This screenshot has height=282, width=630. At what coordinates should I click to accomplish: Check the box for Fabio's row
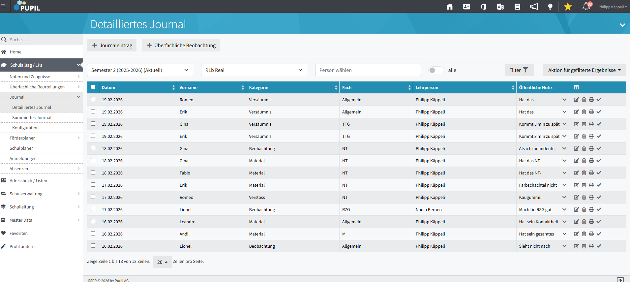pos(93,172)
